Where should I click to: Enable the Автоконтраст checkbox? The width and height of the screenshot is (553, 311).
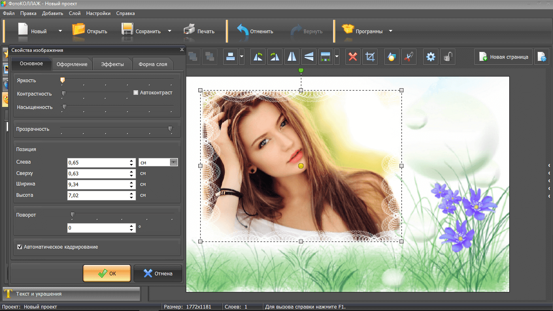pyautogui.click(x=136, y=93)
